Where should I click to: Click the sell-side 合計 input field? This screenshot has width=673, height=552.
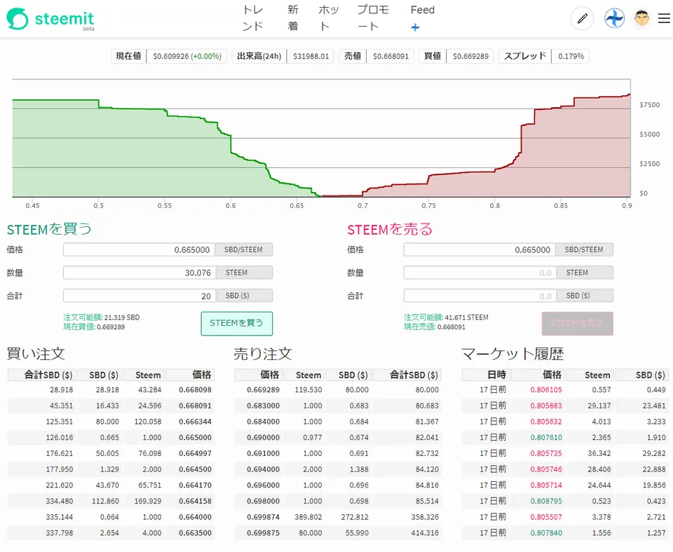(480, 296)
